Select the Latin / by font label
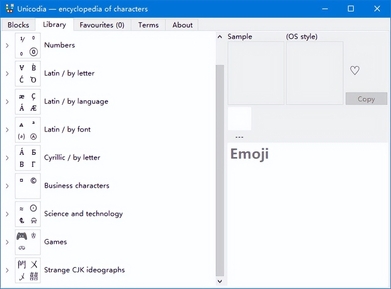 67,130
